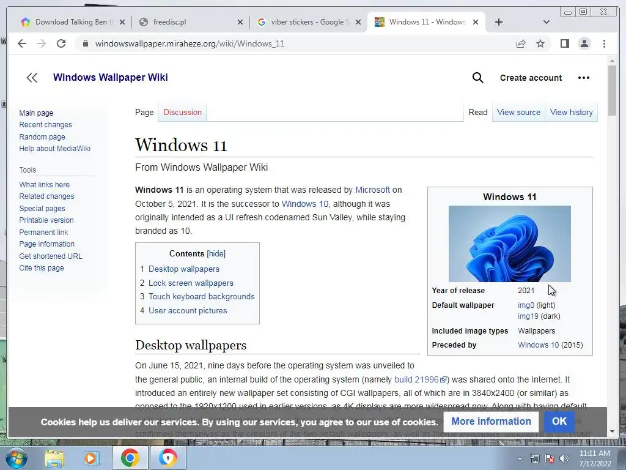Open Special pages link
Image resolution: width=626 pixels, height=470 pixels.
tap(42, 208)
